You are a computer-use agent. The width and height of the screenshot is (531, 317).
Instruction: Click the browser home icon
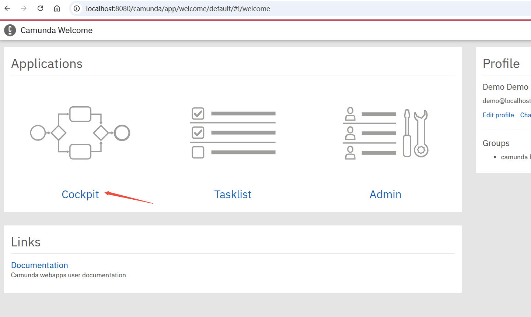(57, 8)
